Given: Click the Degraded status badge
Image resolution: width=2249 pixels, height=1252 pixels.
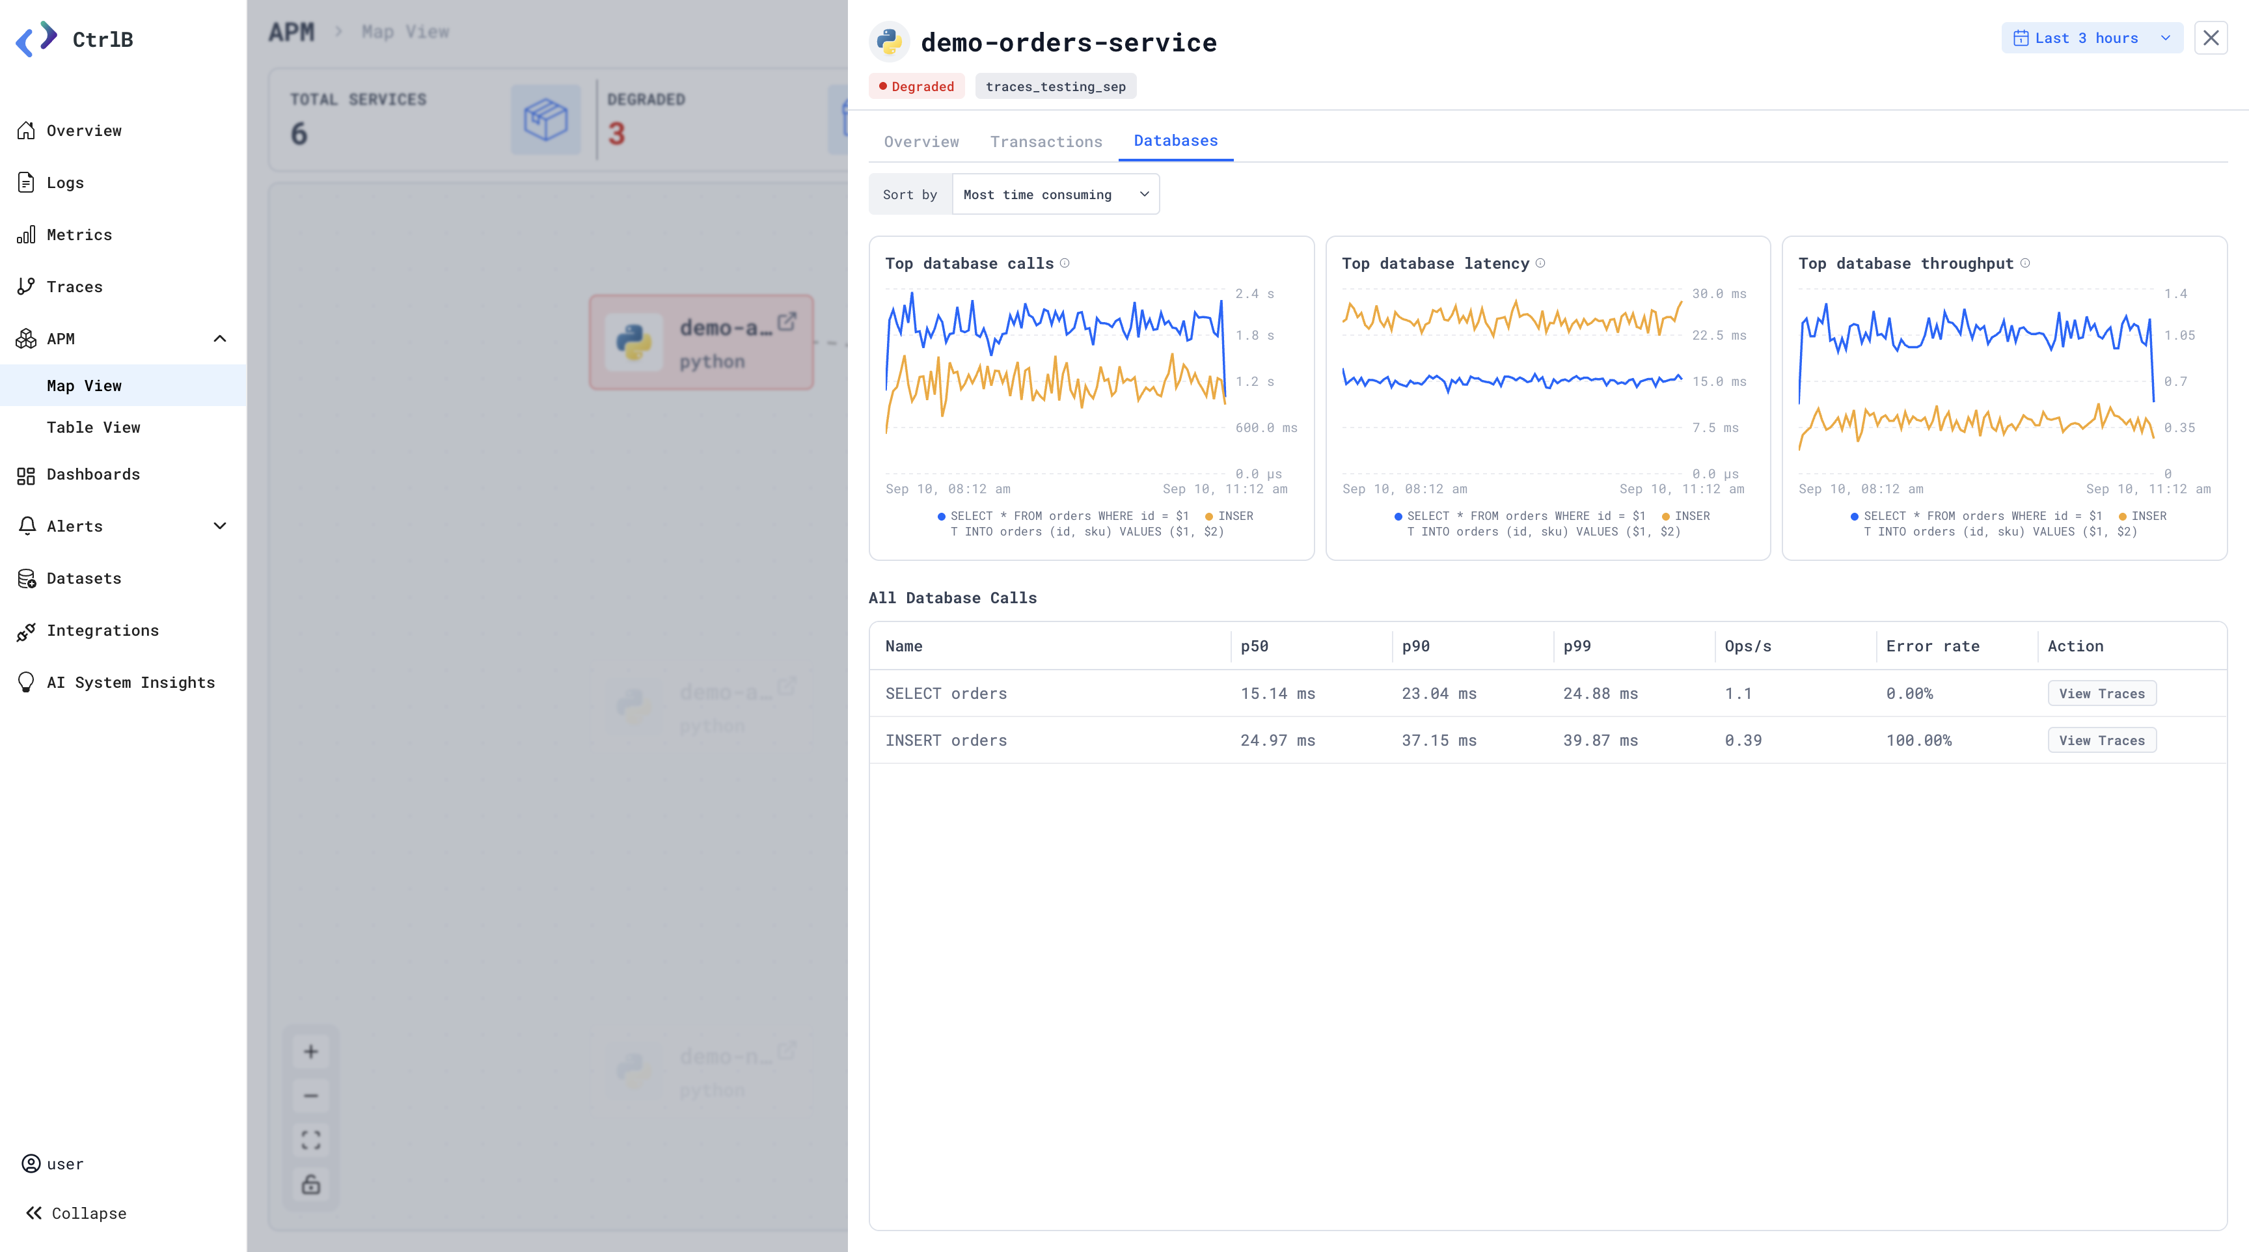Looking at the screenshot, I should [x=916, y=87].
